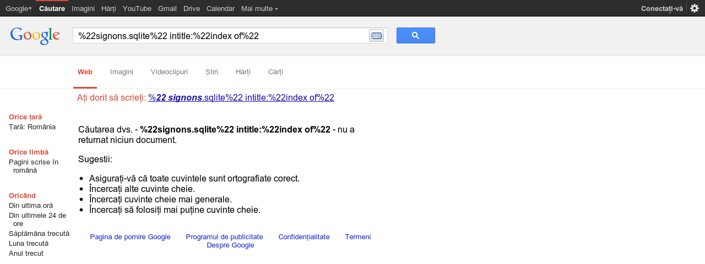This screenshot has height=264, width=705.
Task: Focus the search query input field
Action: pyautogui.click(x=221, y=36)
